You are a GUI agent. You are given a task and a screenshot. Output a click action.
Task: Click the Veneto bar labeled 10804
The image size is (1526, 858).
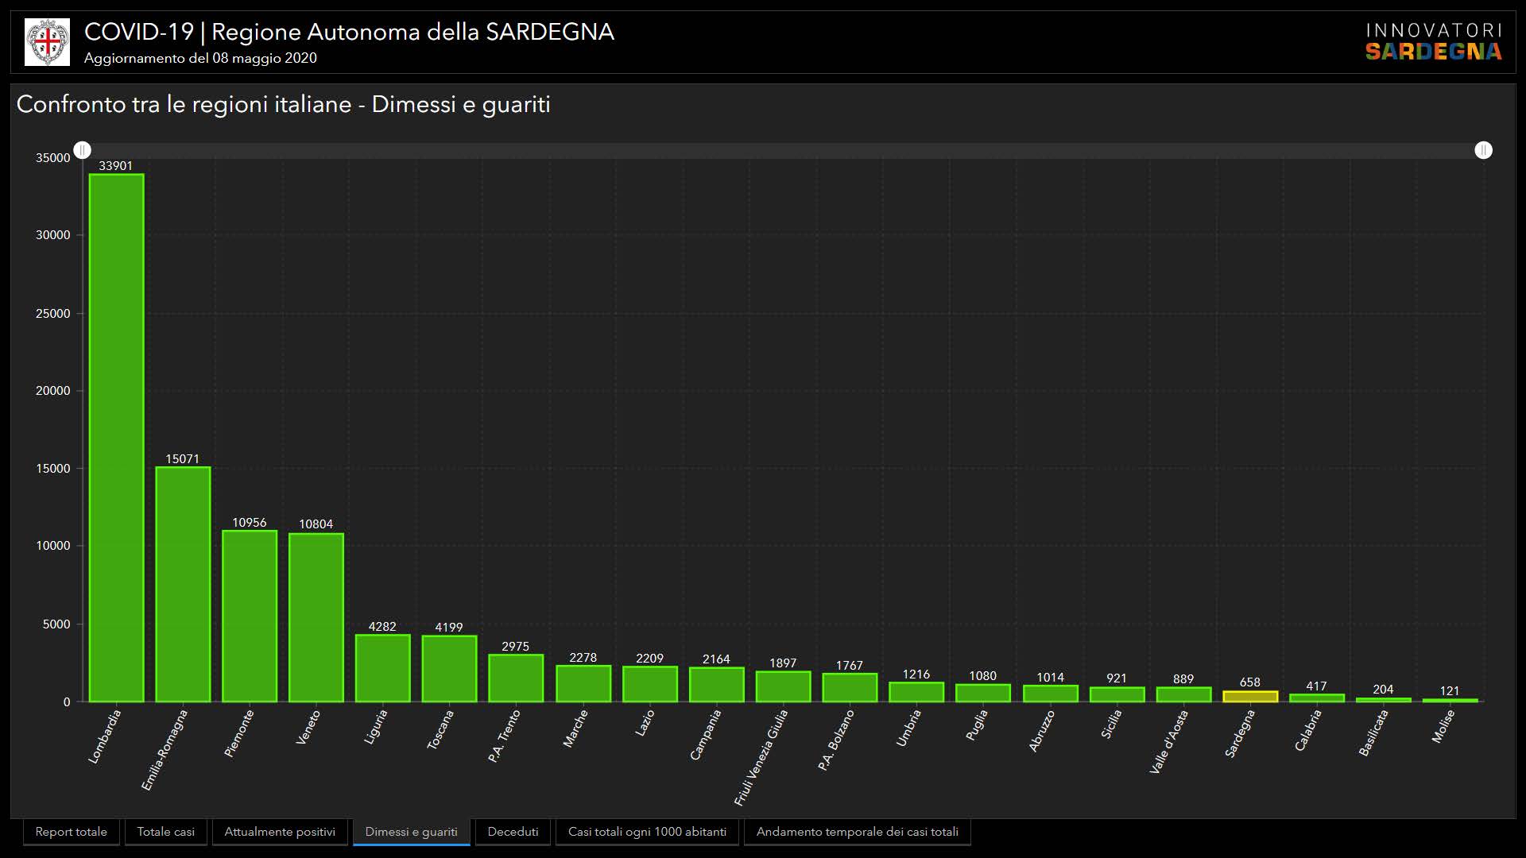click(316, 617)
